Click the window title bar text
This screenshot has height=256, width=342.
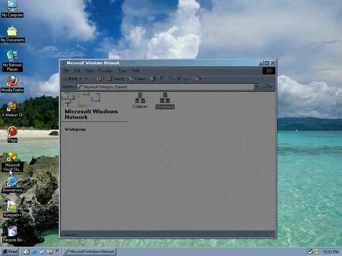pos(93,63)
